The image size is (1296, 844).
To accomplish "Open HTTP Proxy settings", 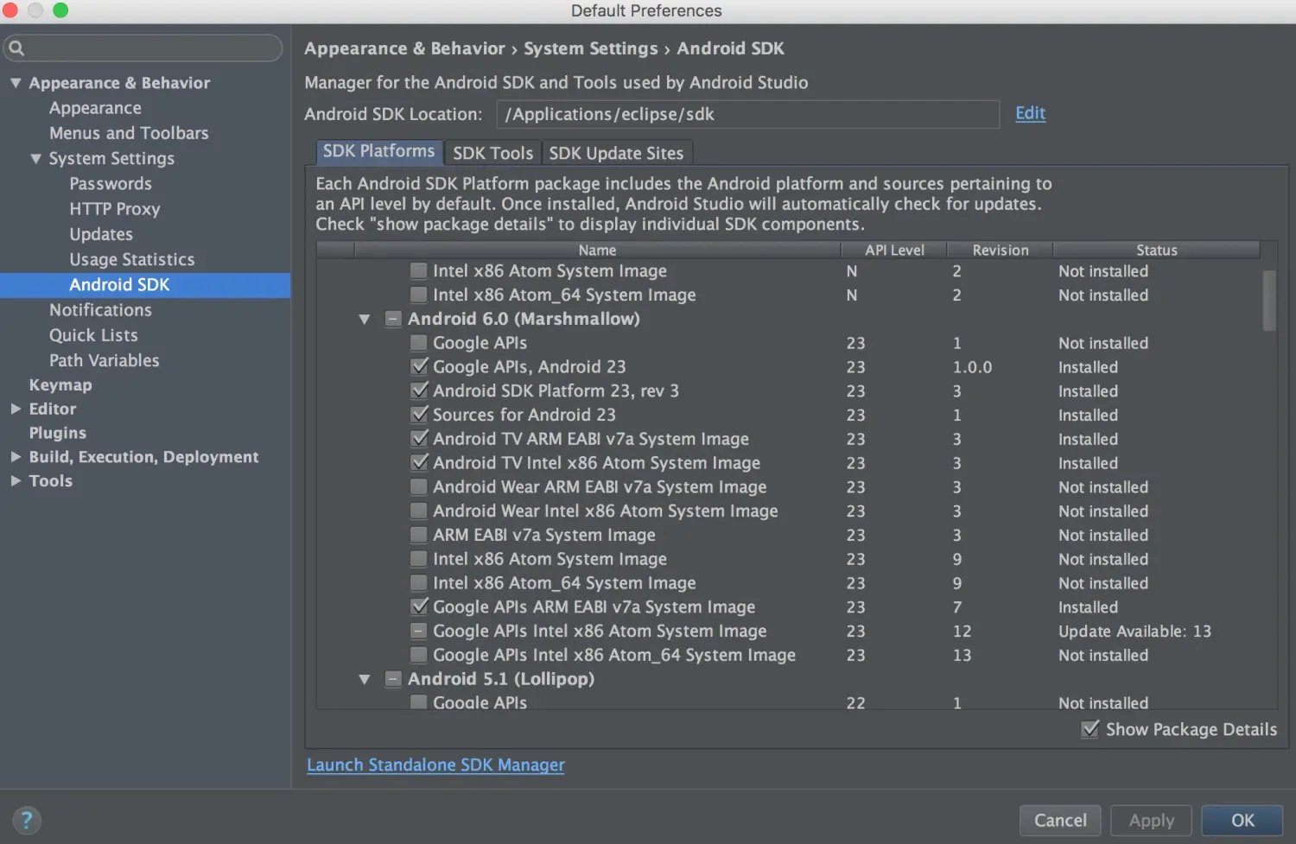I will [x=115, y=209].
